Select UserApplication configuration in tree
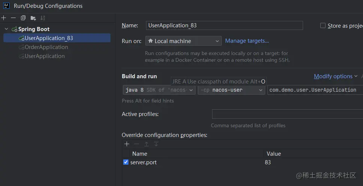The image size is (363, 186). [45, 56]
